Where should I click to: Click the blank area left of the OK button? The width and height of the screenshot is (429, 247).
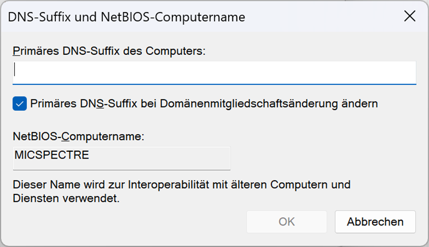(132, 222)
